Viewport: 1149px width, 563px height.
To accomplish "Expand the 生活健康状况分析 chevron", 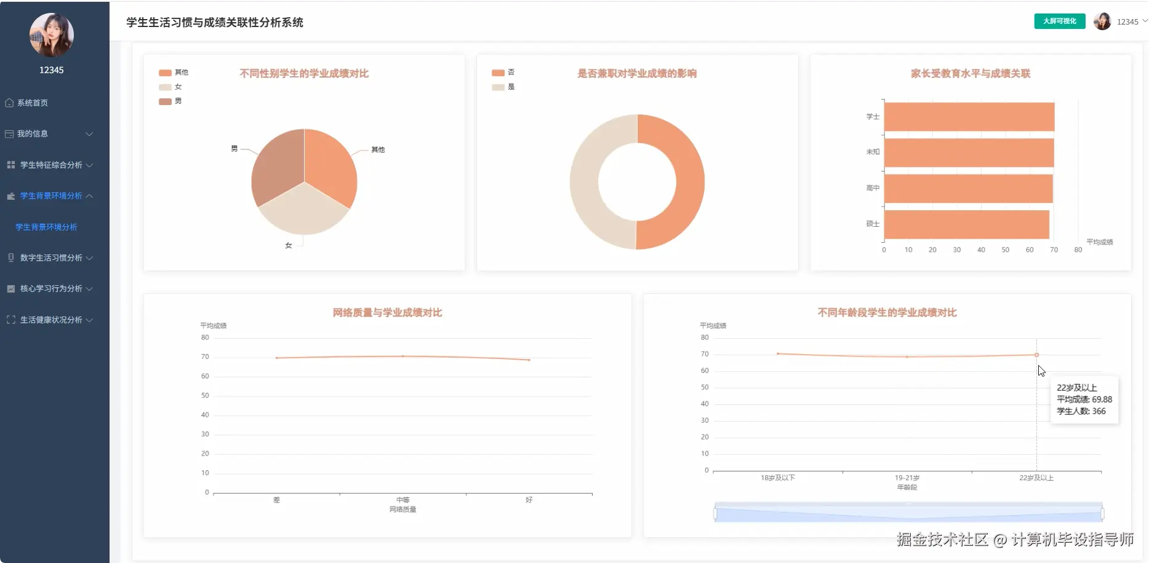I will [89, 320].
